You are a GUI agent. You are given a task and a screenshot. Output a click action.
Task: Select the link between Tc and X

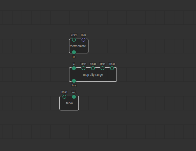pyautogui.click(x=74, y=60)
